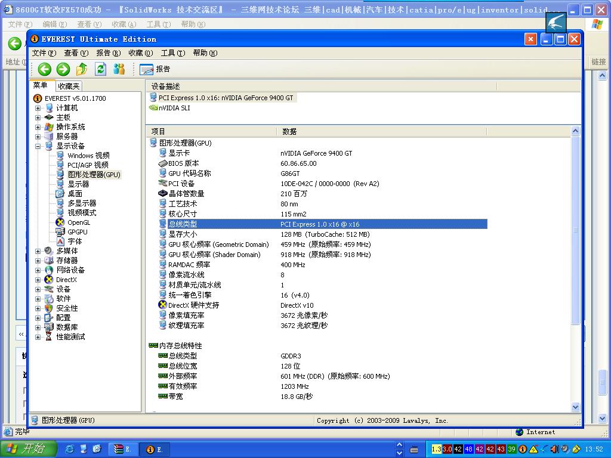This screenshot has height=458, width=611.
Task: Click the 设备 devices icon in the tree
Action: coord(49,289)
